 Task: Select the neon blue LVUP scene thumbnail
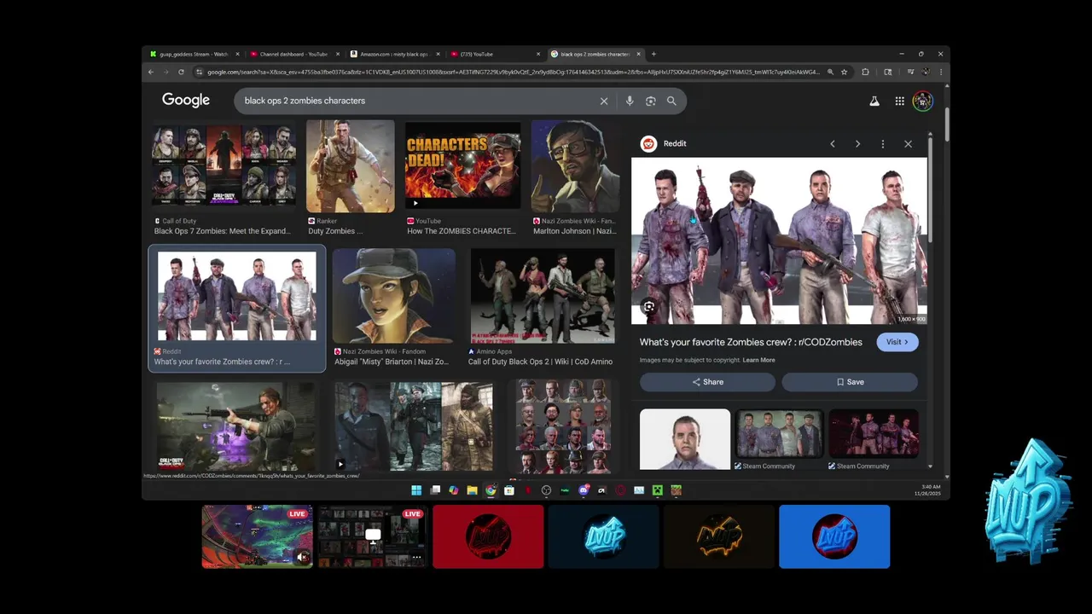click(x=603, y=536)
